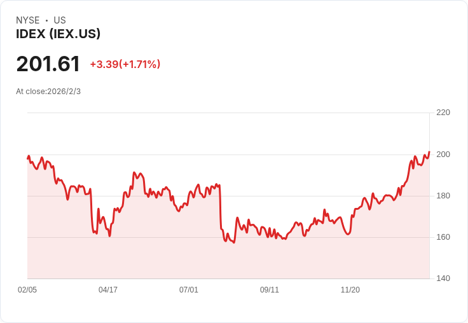The height and width of the screenshot is (323, 468).
Task: Click the 07/01 date on the x-axis
Action: click(x=189, y=290)
